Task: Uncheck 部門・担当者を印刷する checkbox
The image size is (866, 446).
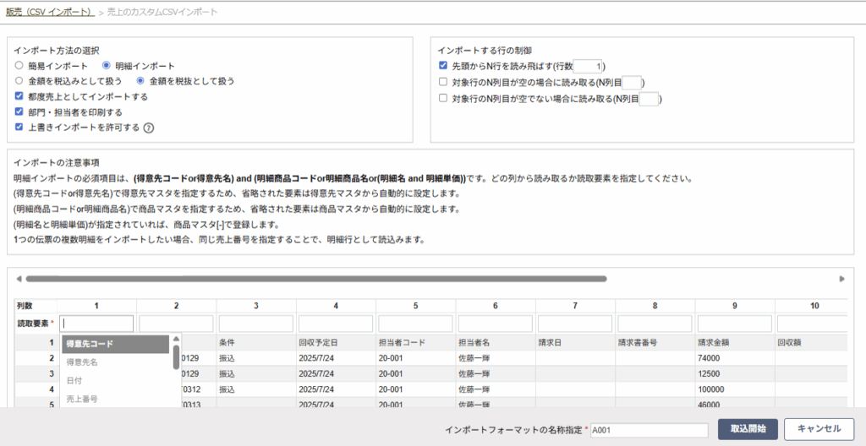Action: 19,112
